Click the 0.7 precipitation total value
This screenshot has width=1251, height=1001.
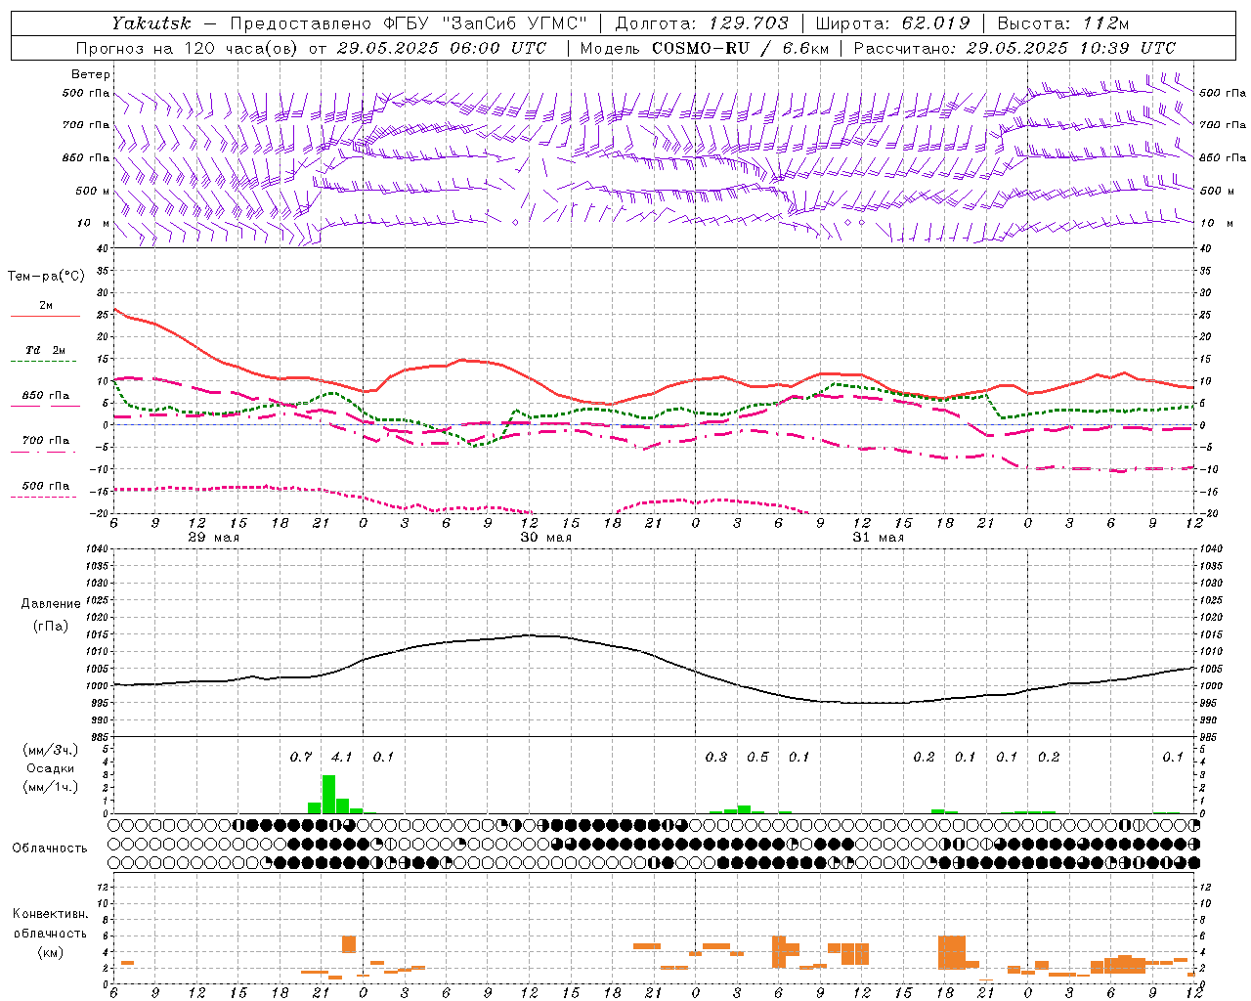[x=301, y=757]
